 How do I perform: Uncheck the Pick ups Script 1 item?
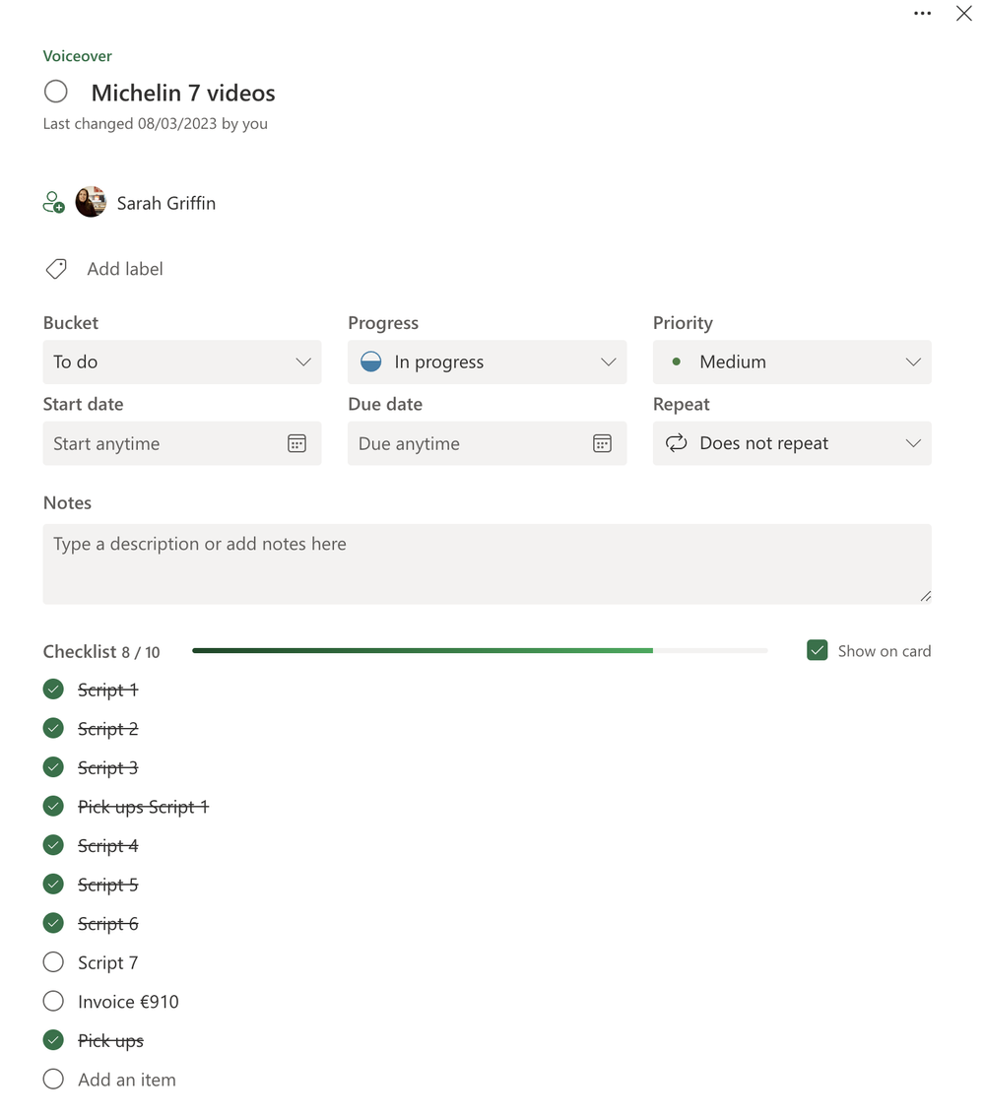pyautogui.click(x=53, y=807)
